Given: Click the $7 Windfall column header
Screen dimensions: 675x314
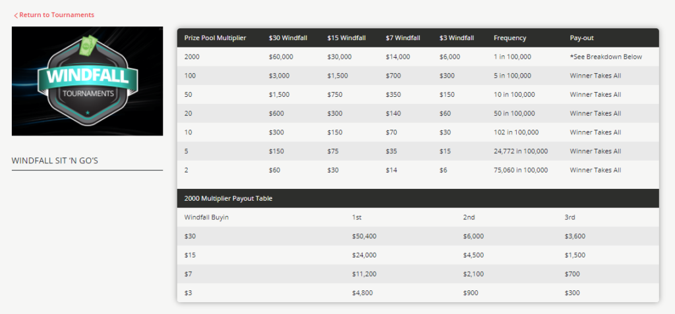Looking at the screenshot, I should pyautogui.click(x=403, y=38).
